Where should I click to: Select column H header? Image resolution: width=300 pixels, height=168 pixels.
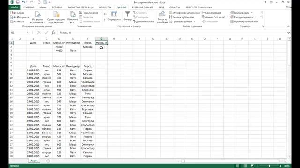[x=114, y=39]
